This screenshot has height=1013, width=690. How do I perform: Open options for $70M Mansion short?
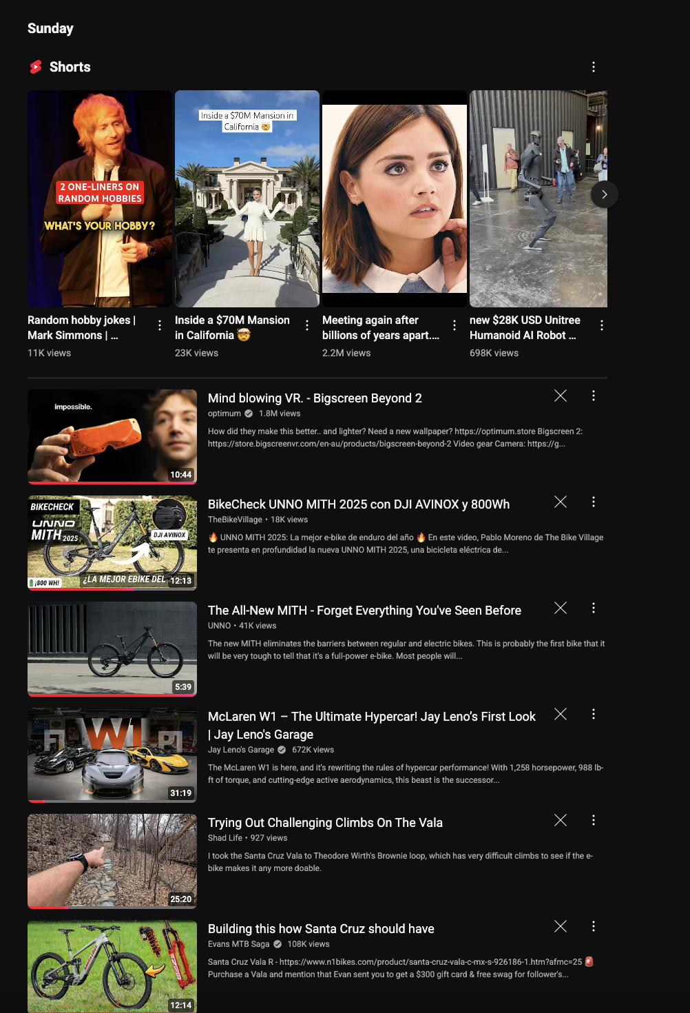(x=307, y=325)
